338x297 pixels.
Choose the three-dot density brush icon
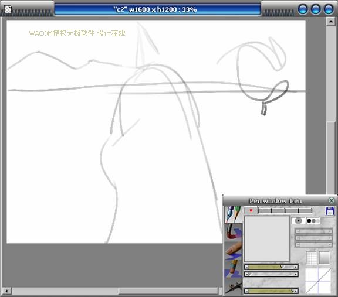click(313, 221)
